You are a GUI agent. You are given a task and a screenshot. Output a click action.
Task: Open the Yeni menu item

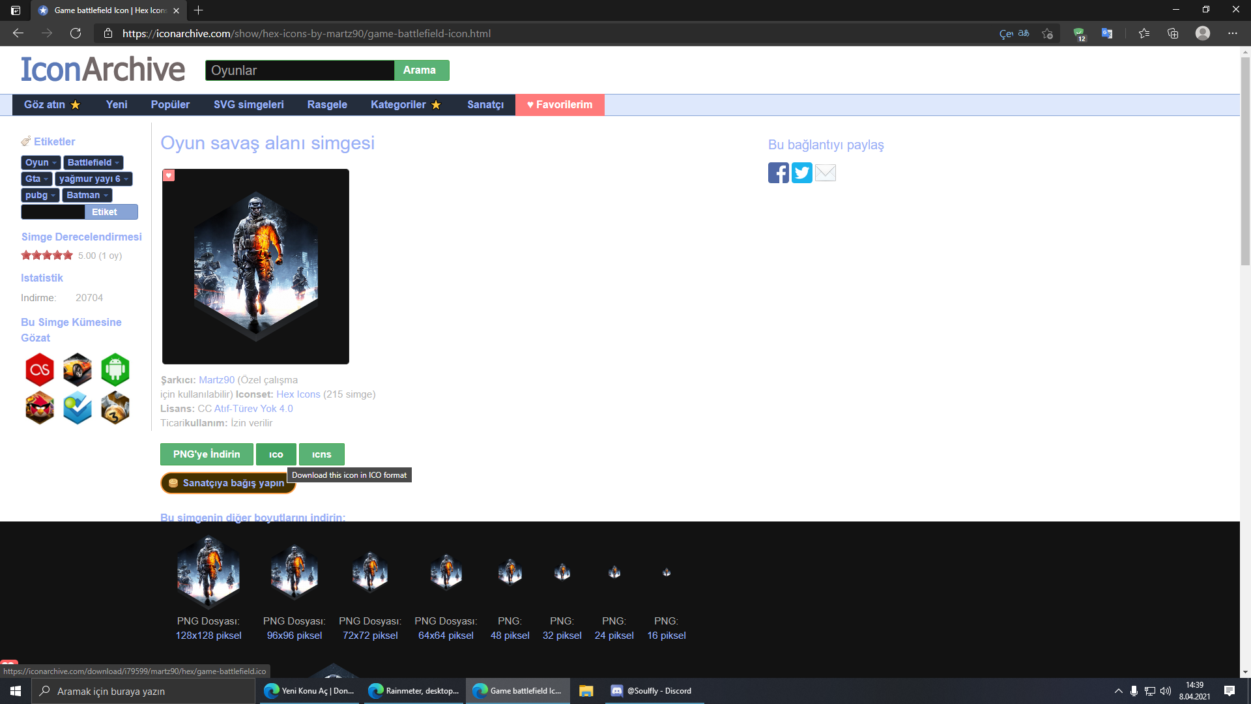117,105
